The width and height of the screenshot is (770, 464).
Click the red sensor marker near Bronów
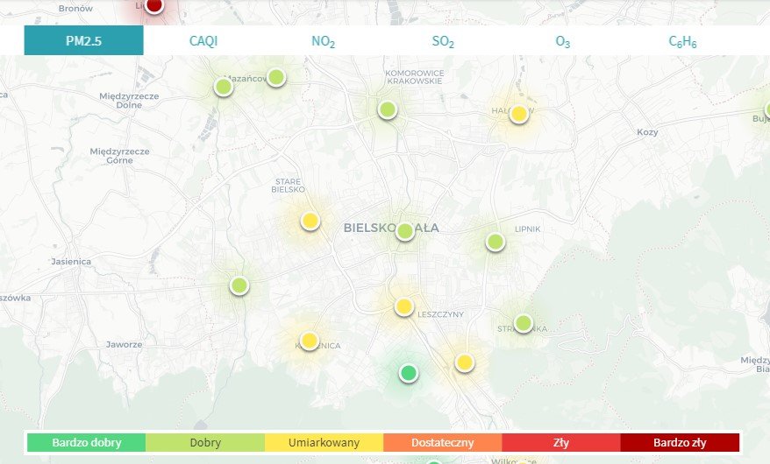154,5
